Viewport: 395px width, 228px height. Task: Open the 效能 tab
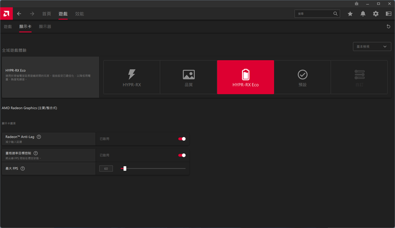[80, 14]
